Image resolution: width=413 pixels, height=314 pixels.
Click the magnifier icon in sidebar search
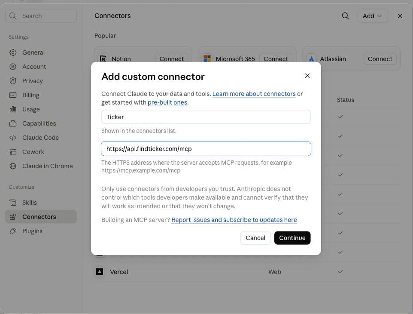coord(12,16)
